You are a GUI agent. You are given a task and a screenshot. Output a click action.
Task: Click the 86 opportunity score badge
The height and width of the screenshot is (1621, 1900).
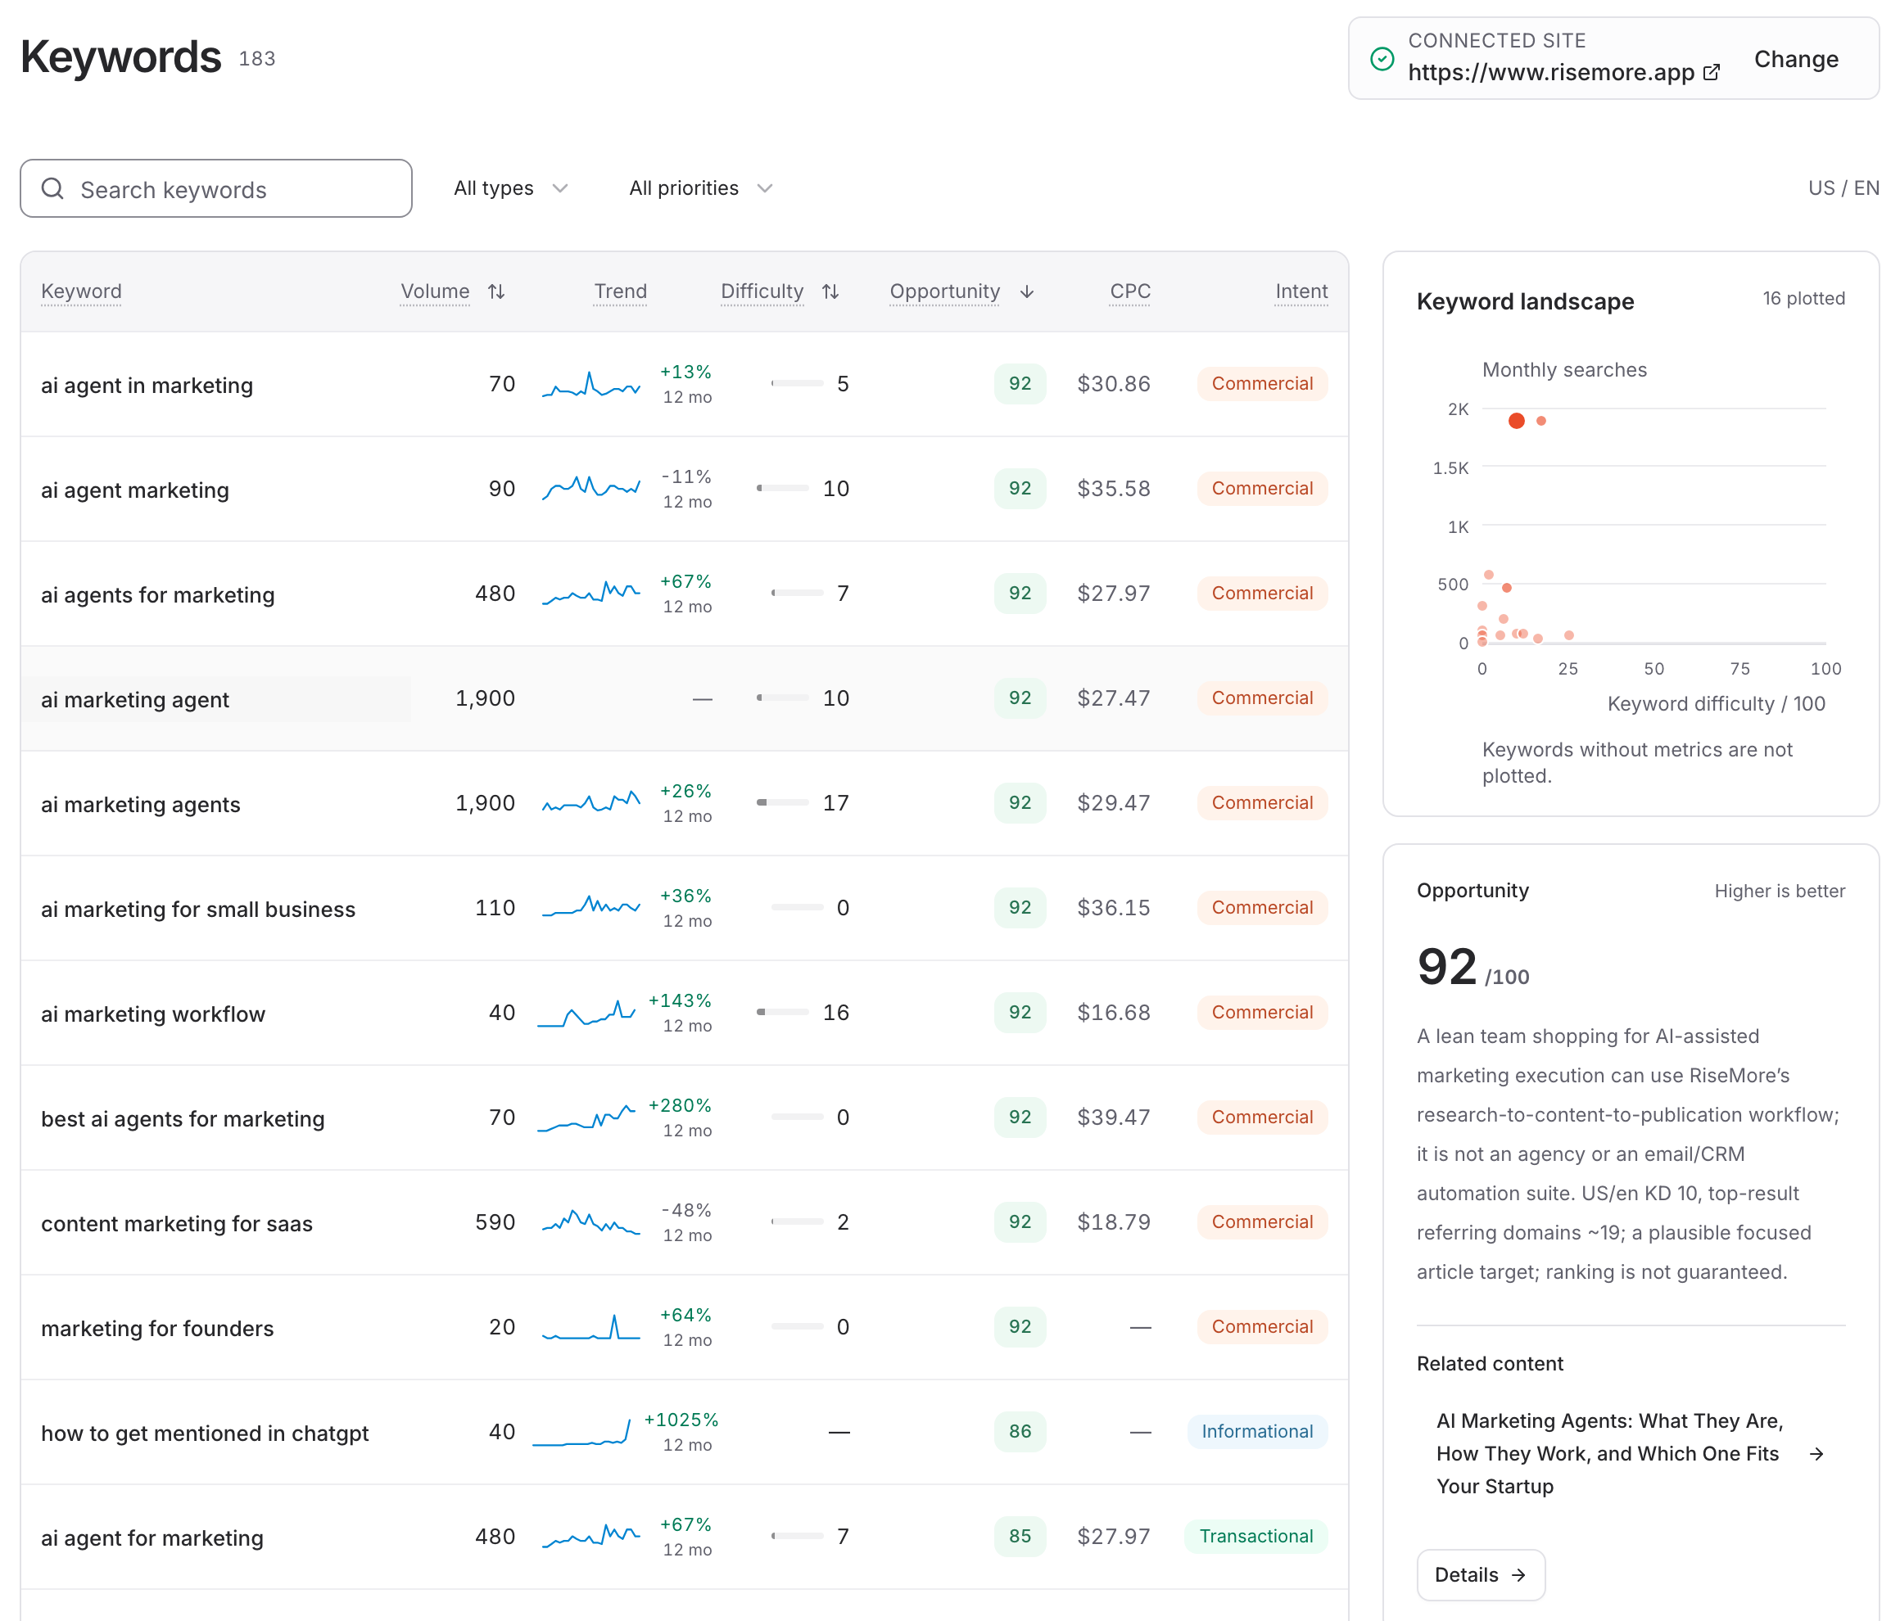click(x=1020, y=1431)
